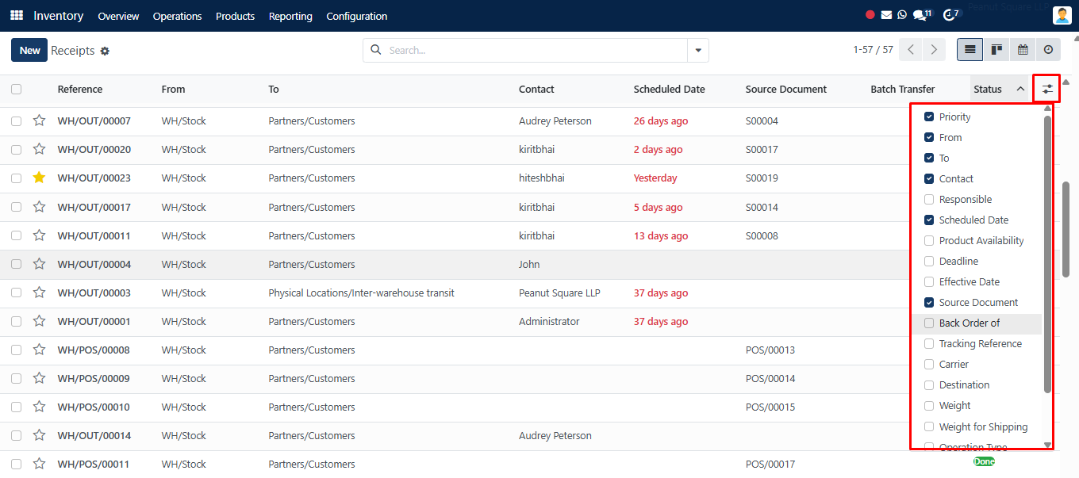This screenshot has height=478, width=1079.
Task: Click source document S00004 cell
Action: (762, 121)
